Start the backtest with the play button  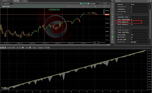pyautogui.click(x=102, y=4)
